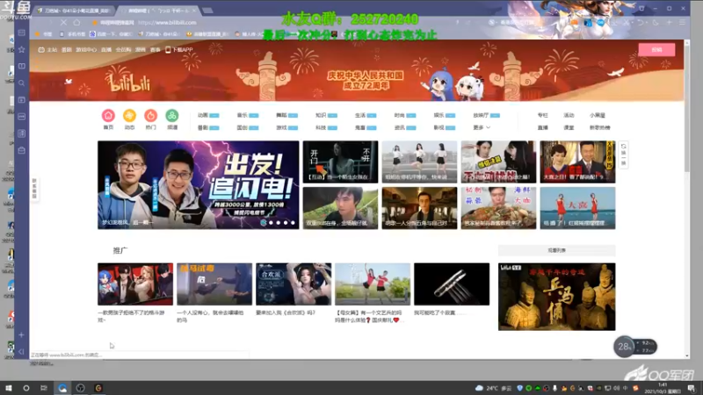The height and width of the screenshot is (395, 703).
Task: Open 会员购 in the top navigation
Action: tap(123, 50)
